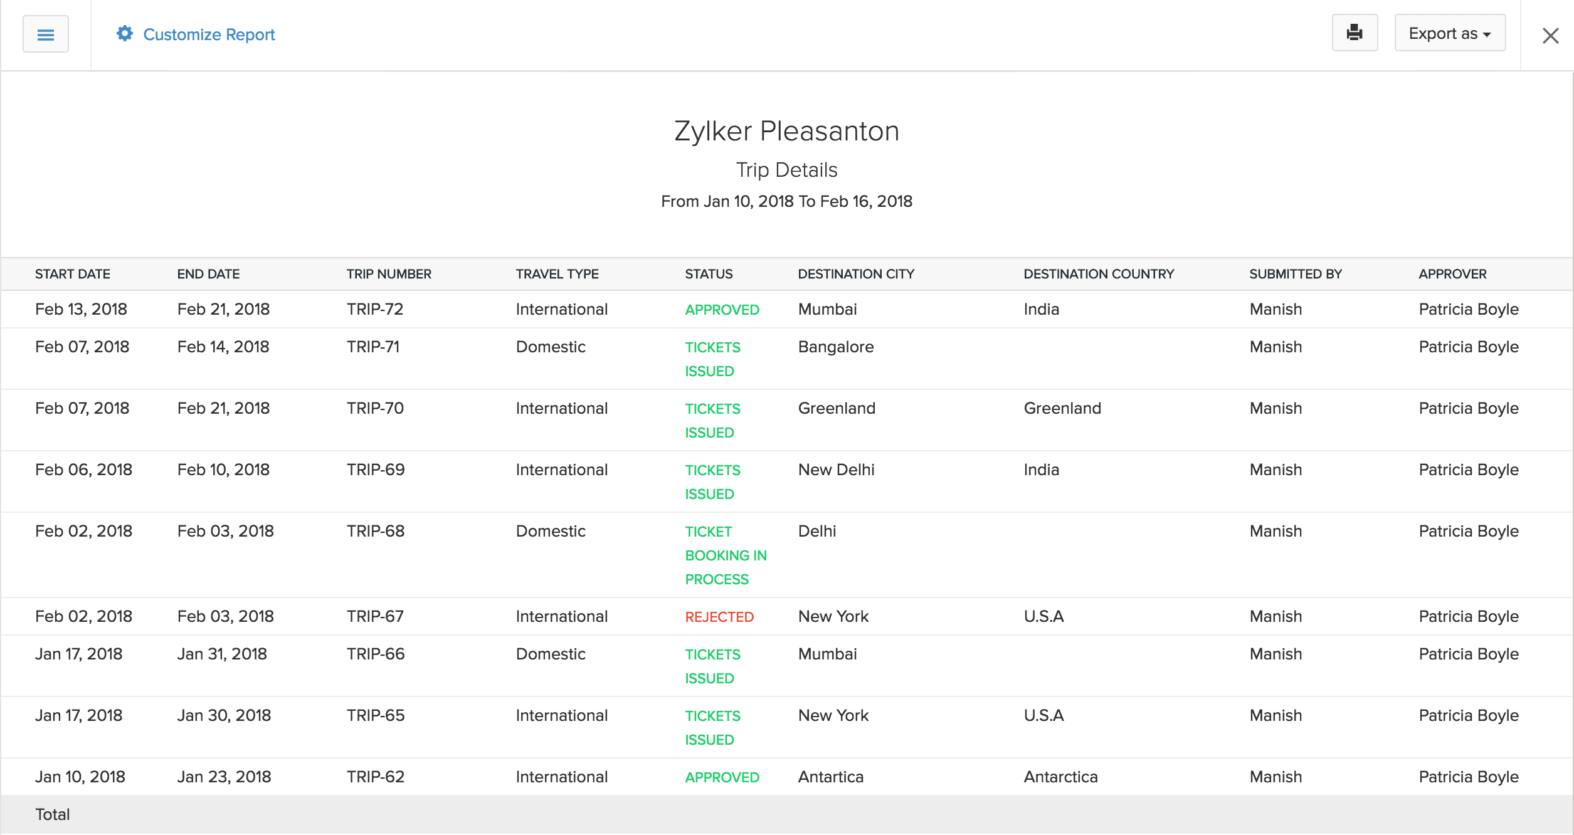
Task: Click the Total summary row
Action: tap(53, 814)
